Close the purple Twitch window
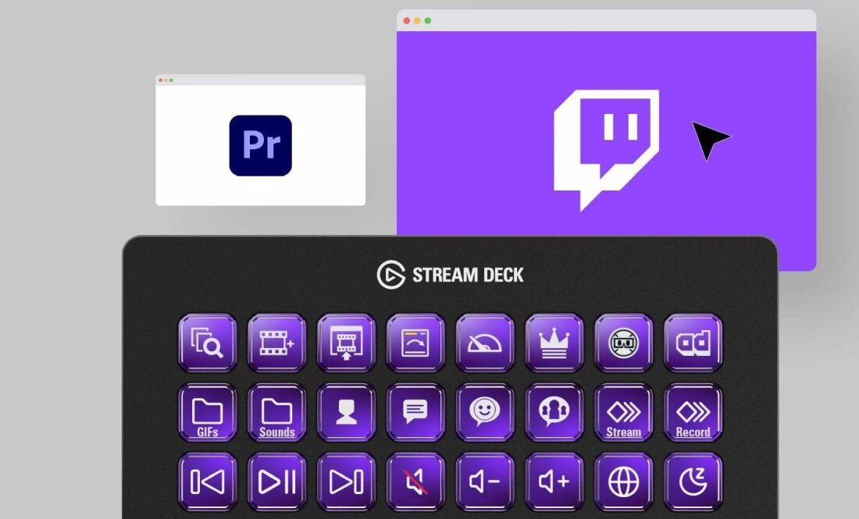The height and width of the screenshot is (519, 859). (407, 21)
